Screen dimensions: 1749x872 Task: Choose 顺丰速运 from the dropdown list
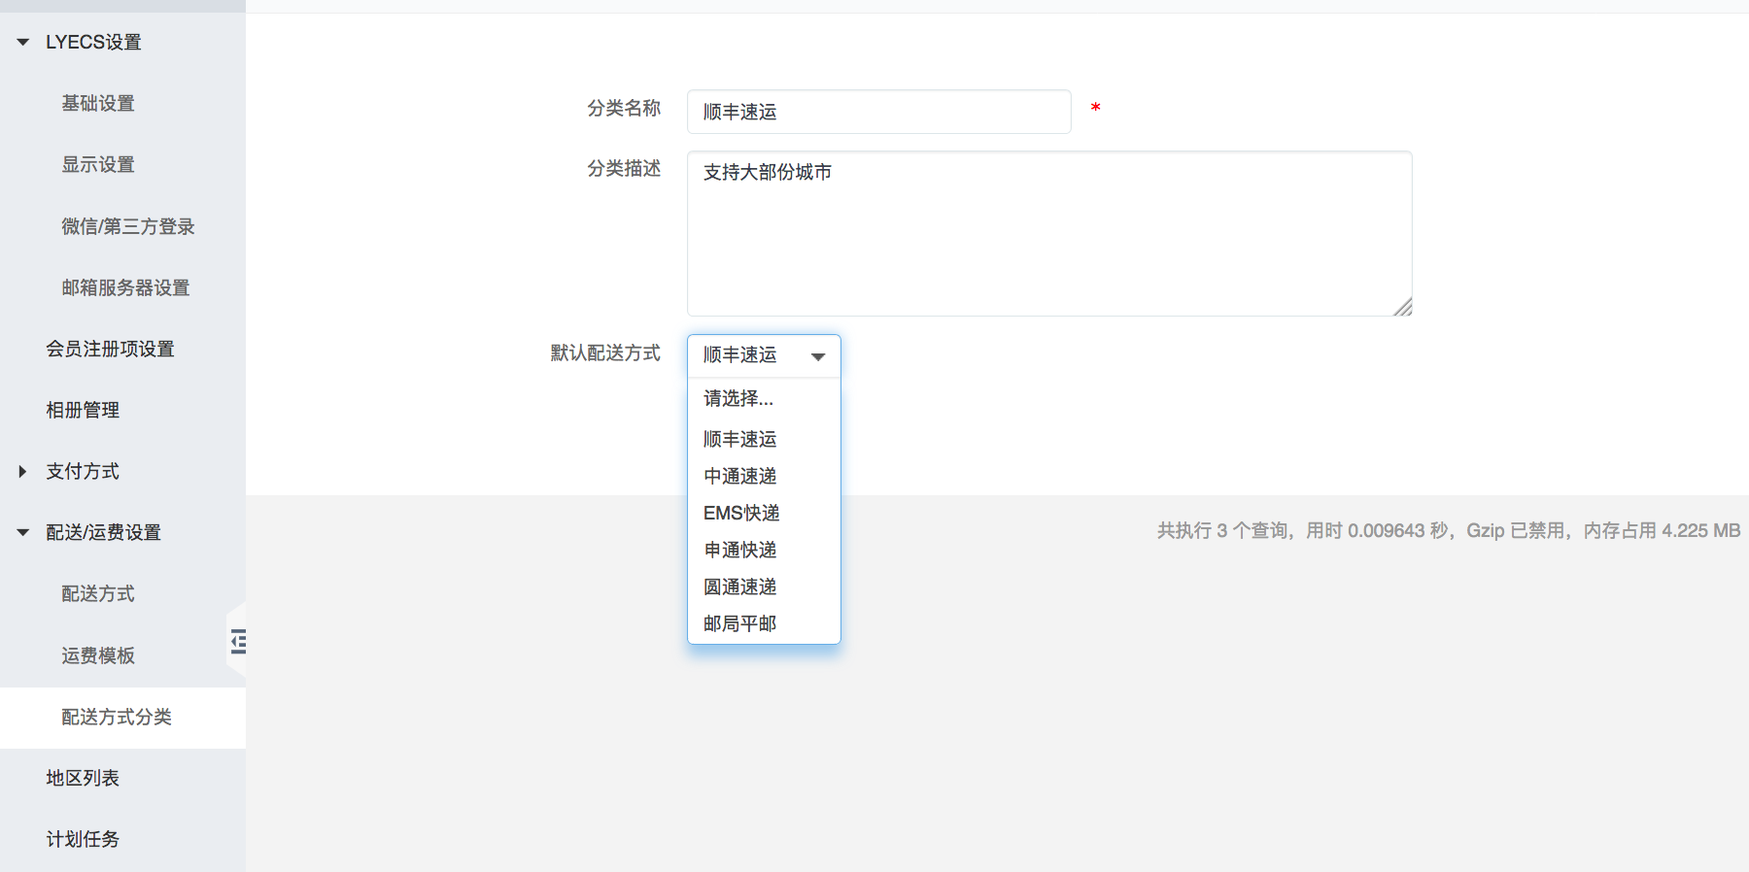point(764,439)
